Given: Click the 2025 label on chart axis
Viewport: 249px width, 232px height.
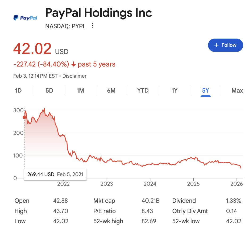Looking at the screenshot, I should [x=193, y=184].
